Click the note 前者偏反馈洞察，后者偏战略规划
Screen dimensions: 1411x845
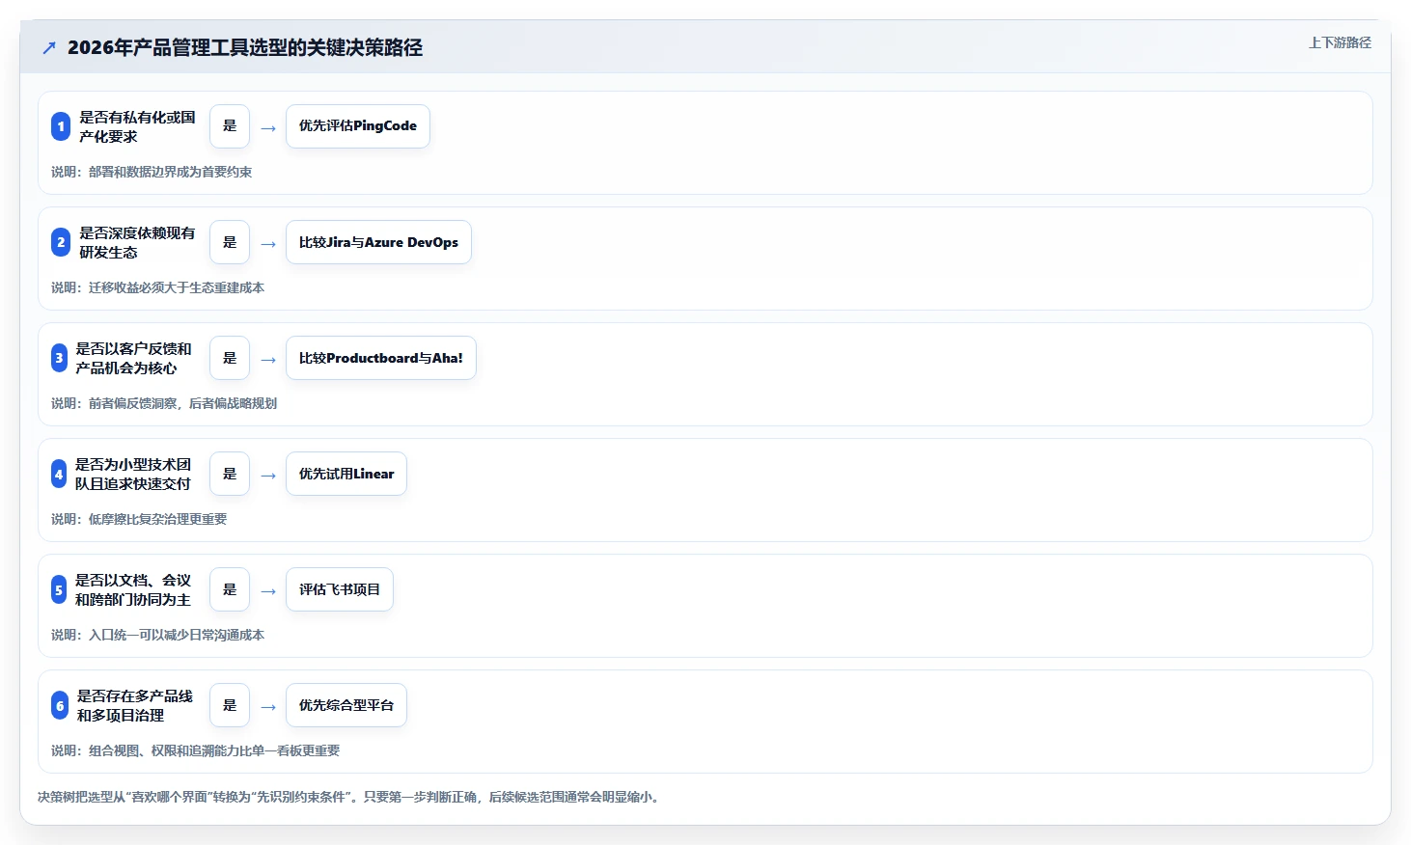click(182, 403)
